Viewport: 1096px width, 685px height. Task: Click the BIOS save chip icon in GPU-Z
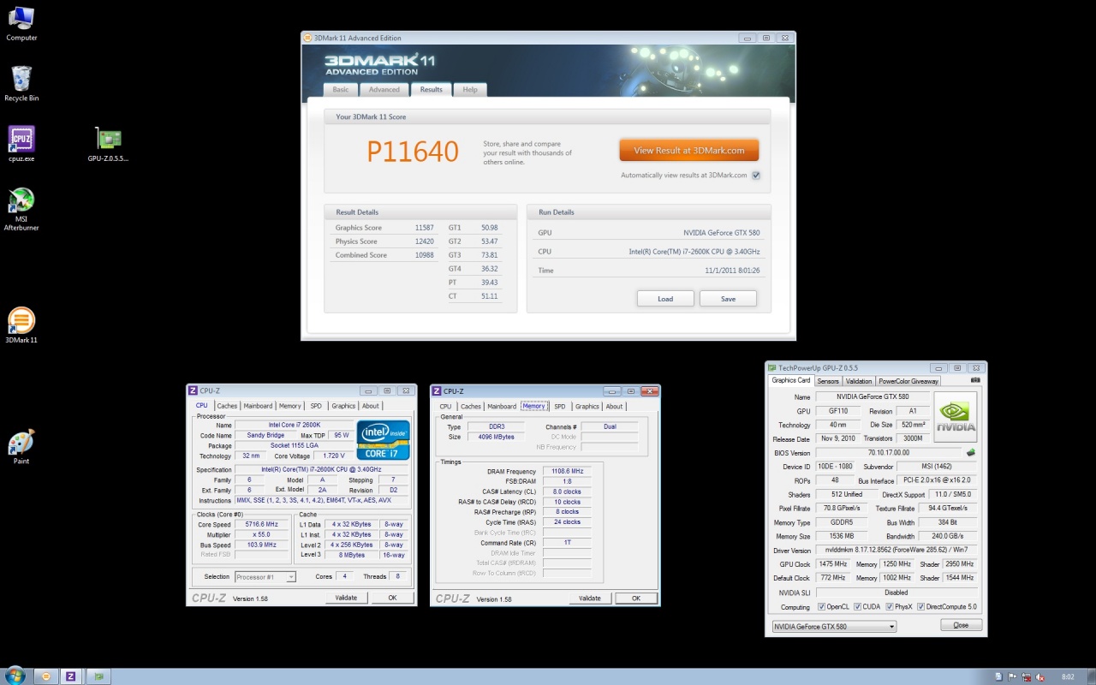(x=971, y=453)
